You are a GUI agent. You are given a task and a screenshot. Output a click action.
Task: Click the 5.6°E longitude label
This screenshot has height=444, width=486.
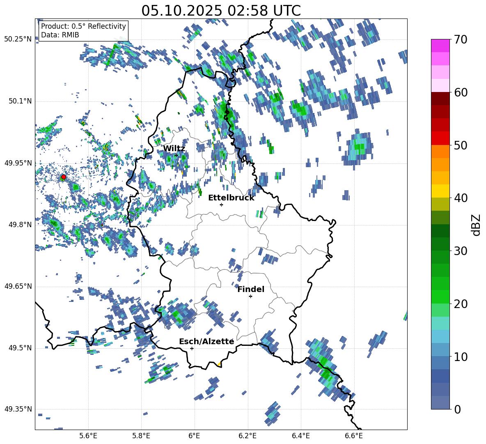[x=88, y=436]
